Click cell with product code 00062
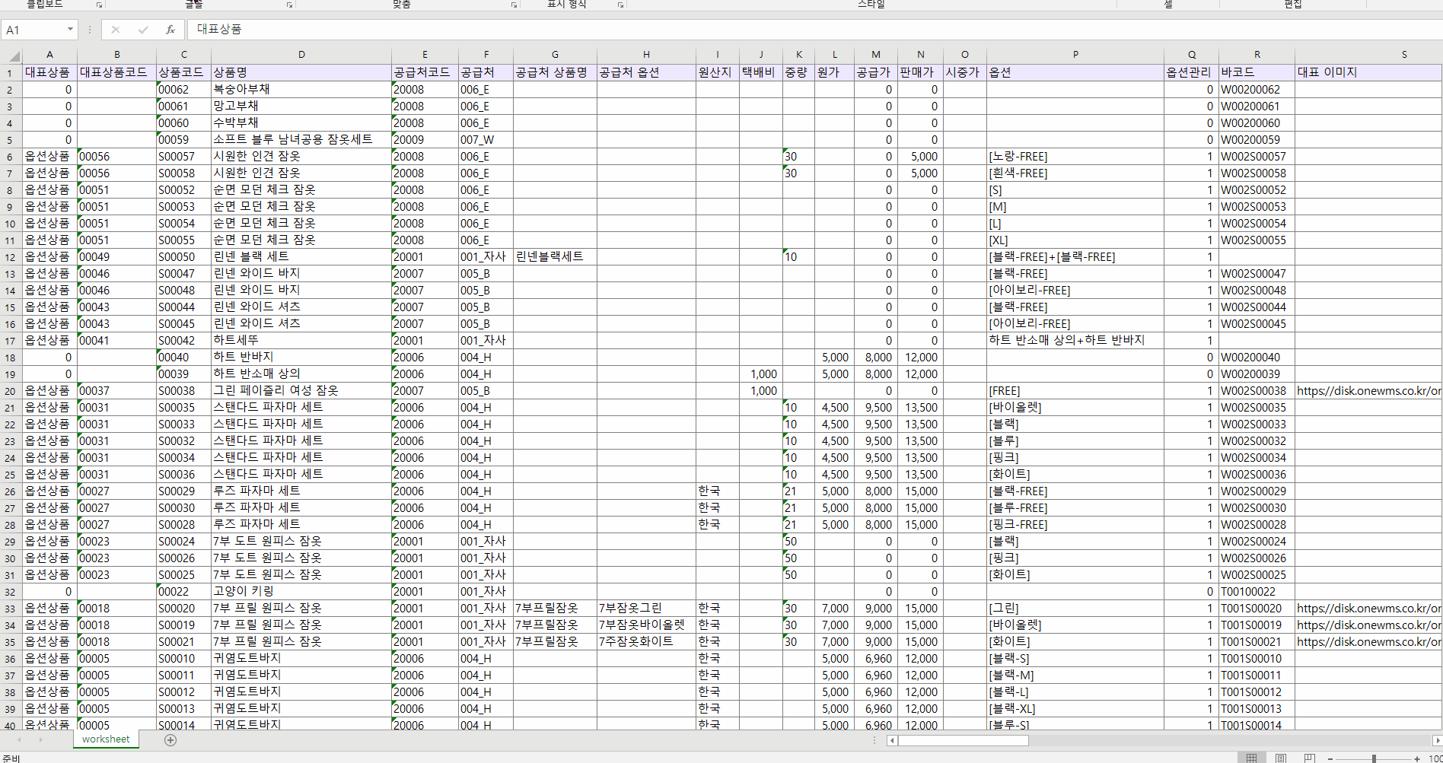The image size is (1443, 763). click(183, 89)
